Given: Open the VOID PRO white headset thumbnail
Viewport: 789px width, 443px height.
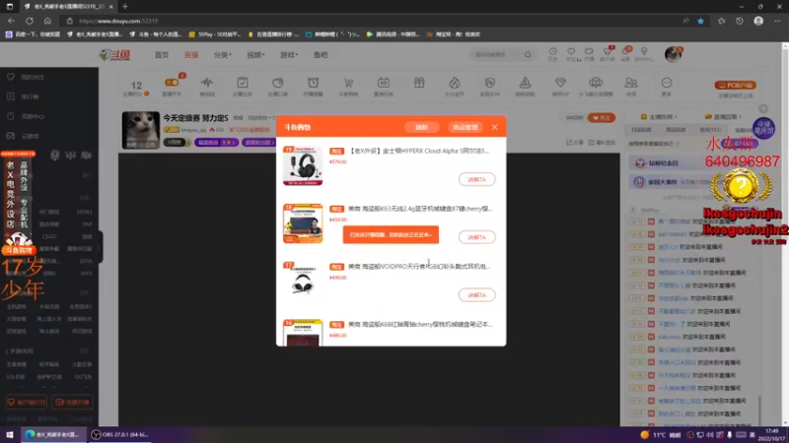Looking at the screenshot, I should tap(303, 282).
